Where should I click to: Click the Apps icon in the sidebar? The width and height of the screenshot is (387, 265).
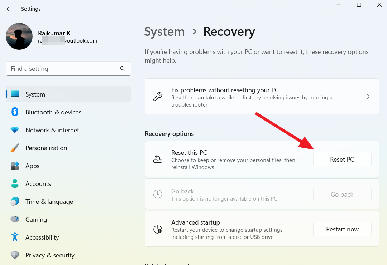click(x=15, y=166)
